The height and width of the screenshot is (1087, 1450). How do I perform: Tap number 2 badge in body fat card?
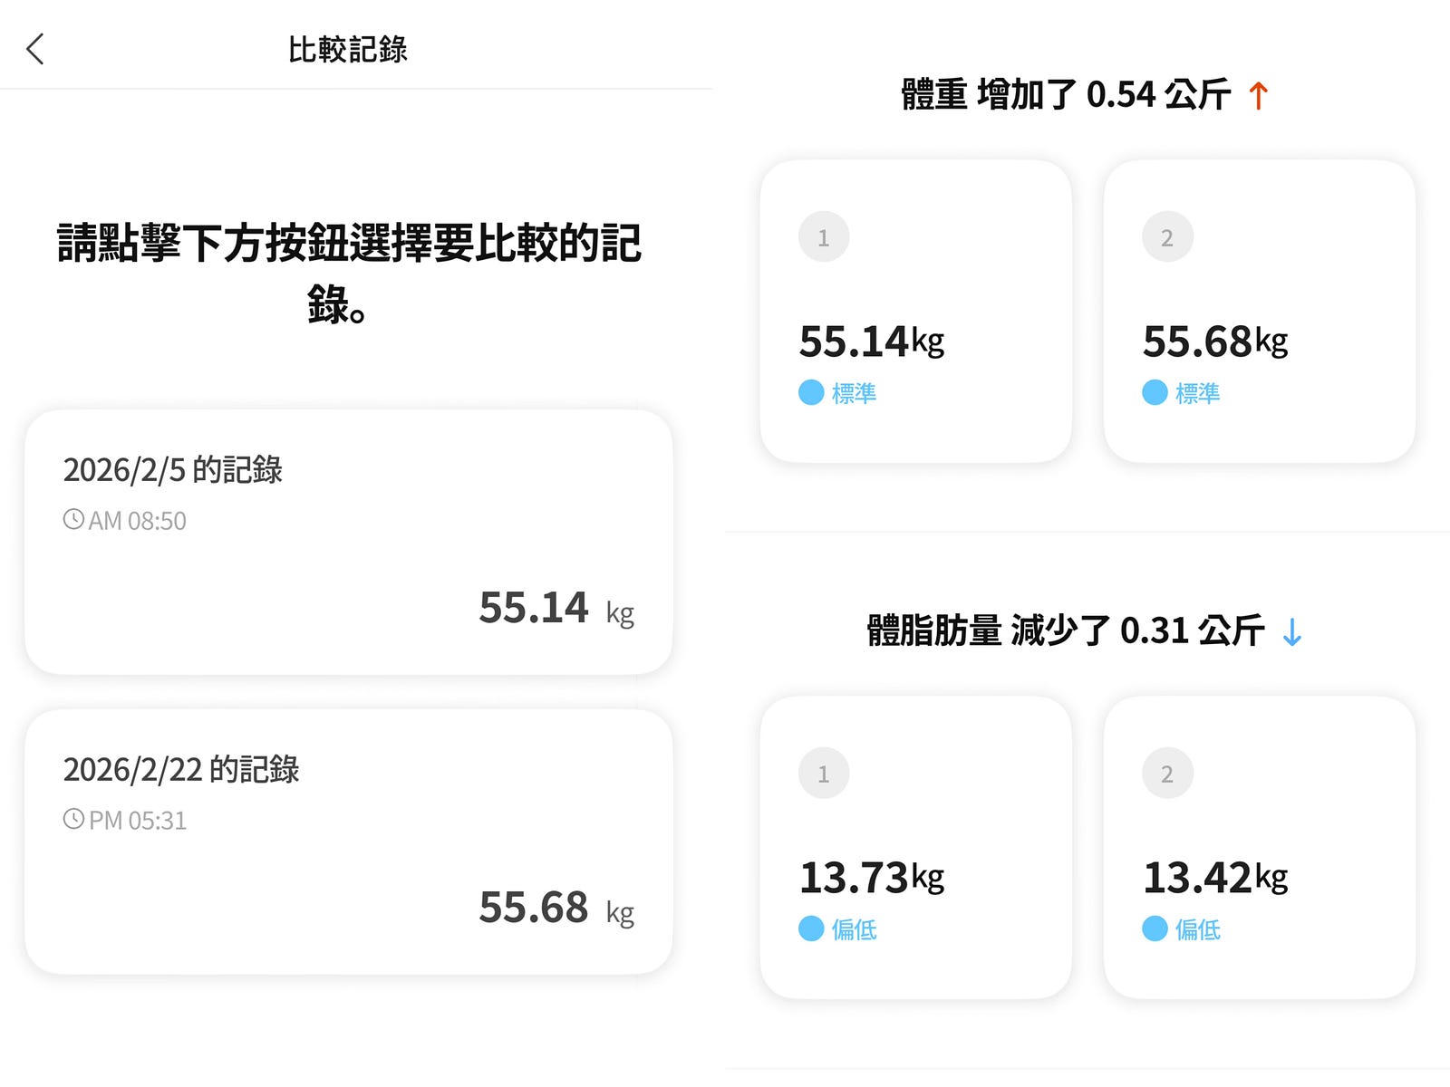click(1167, 774)
